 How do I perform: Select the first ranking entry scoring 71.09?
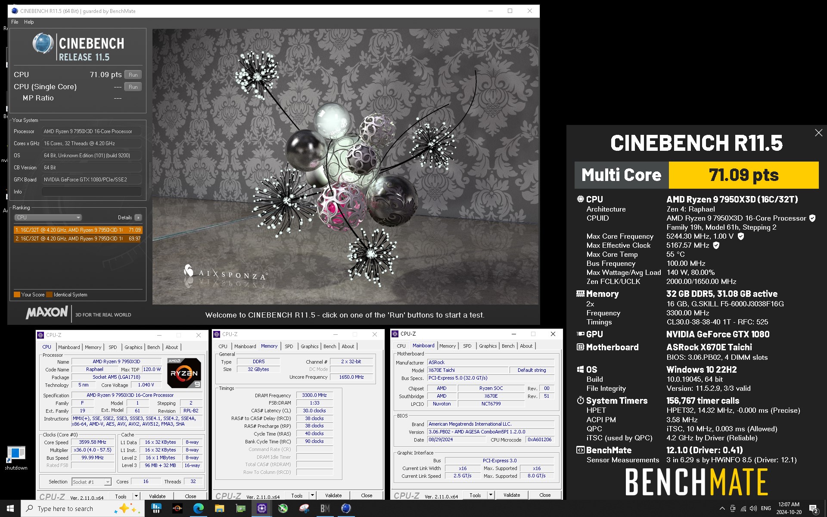78,230
